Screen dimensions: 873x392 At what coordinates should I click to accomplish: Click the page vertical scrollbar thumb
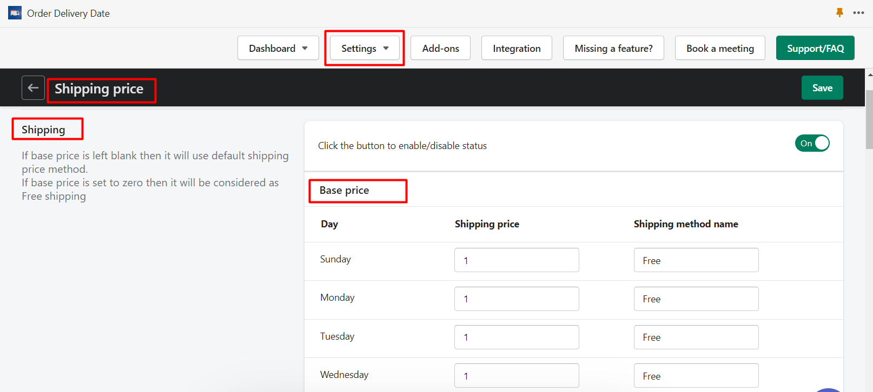(869, 119)
